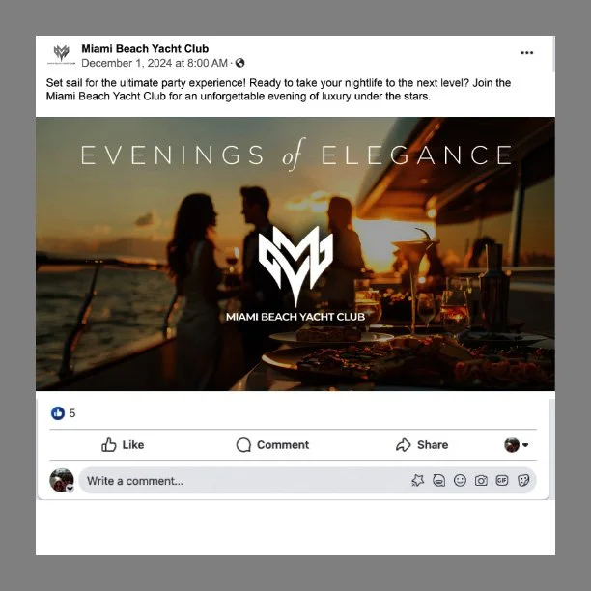Click the Comment button below the post
This screenshot has height=591, width=591.
(272, 445)
